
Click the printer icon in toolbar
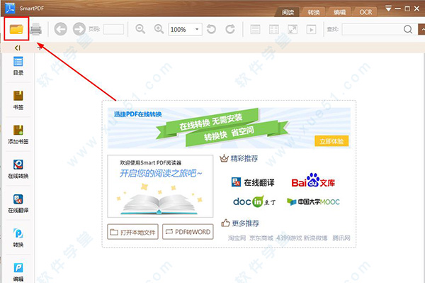tap(36, 29)
